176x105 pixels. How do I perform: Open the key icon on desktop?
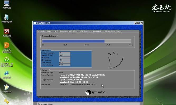7,101
